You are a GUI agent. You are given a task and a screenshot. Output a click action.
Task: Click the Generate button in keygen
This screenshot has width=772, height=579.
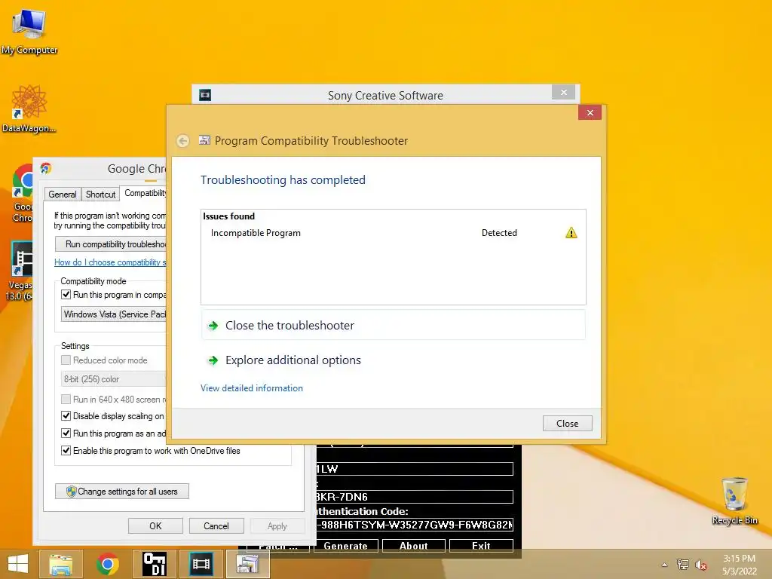tap(346, 546)
